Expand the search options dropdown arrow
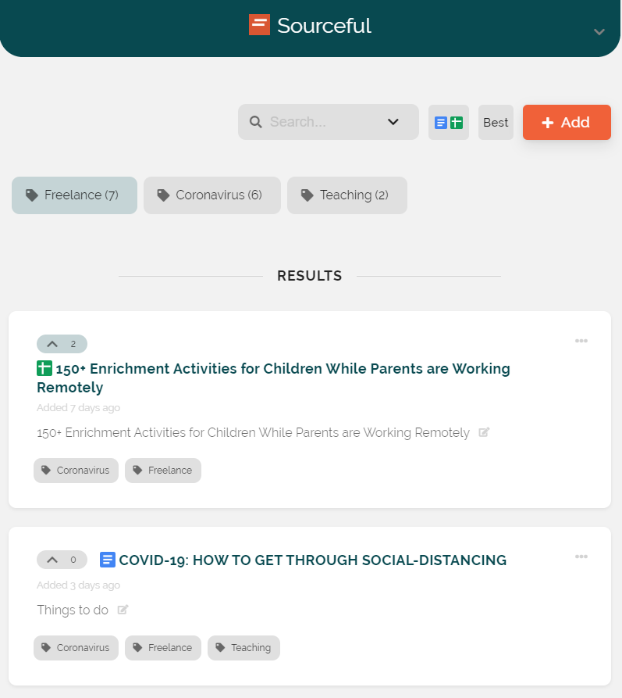 [393, 122]
